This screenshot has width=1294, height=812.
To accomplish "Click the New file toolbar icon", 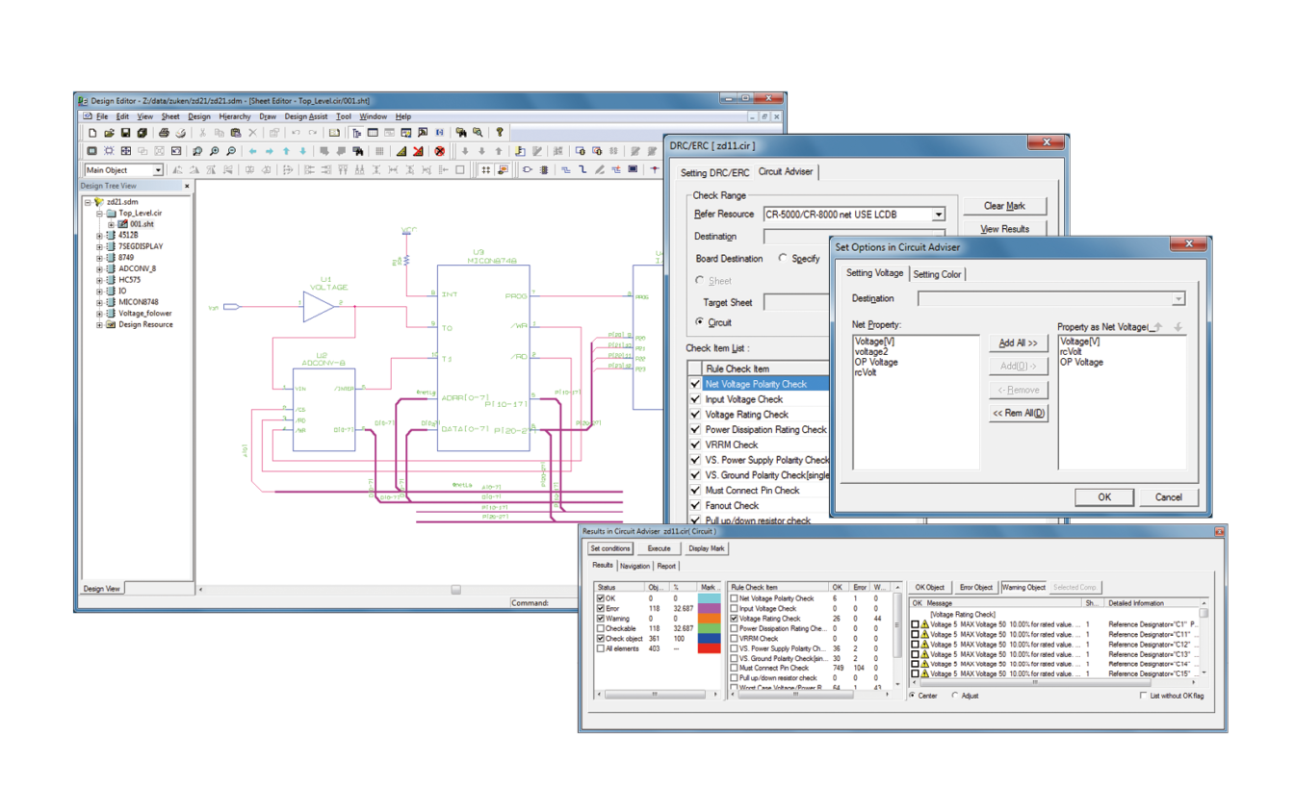I will coord(92,133).
